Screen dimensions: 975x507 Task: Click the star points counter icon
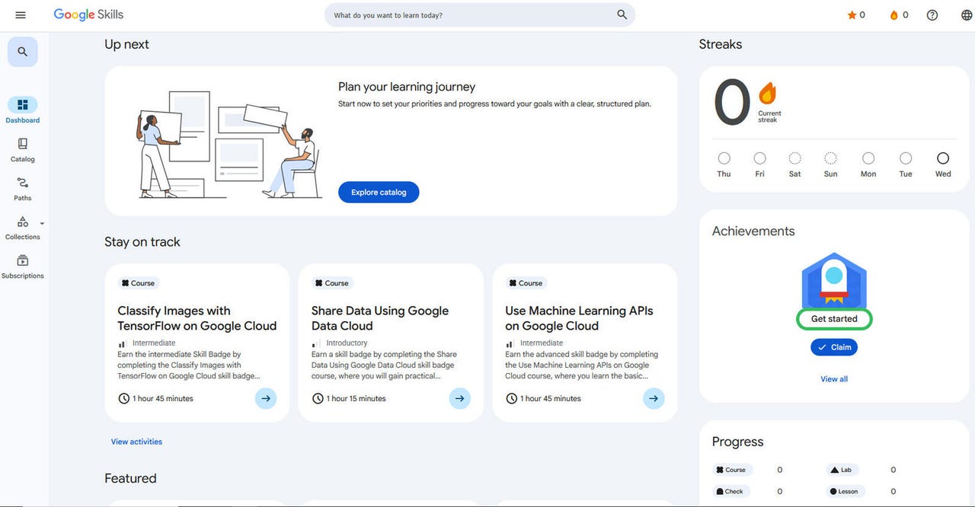pos(852,15)
